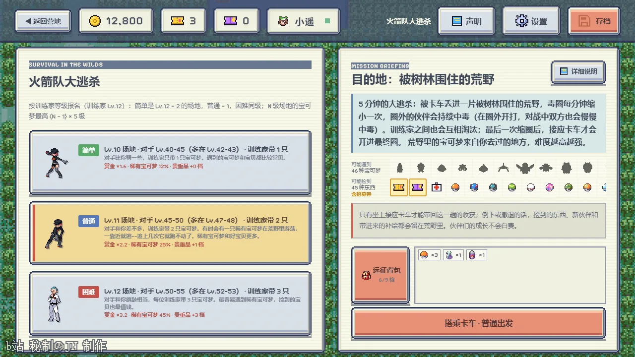
Task: Click the thin arched-wing Pokémon silhouette
Action: pyautogui.click(x=504, y=168)
